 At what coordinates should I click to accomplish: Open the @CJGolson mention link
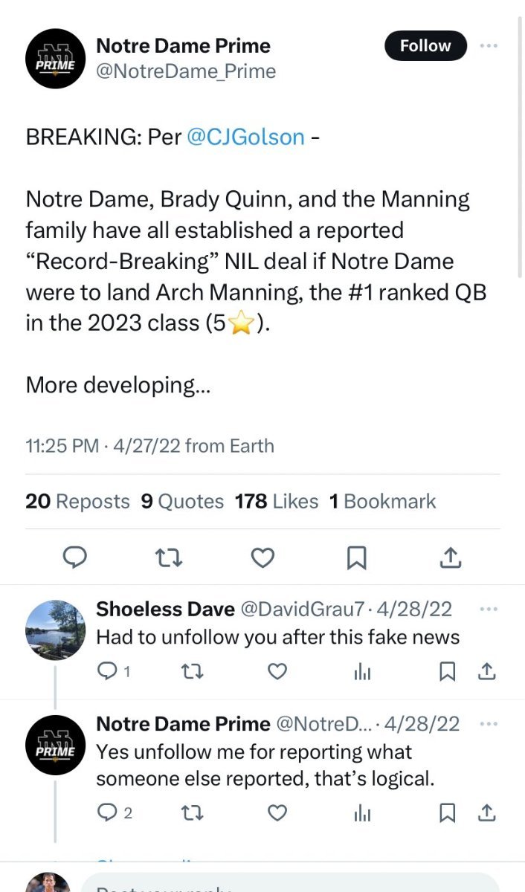(245, 137)
